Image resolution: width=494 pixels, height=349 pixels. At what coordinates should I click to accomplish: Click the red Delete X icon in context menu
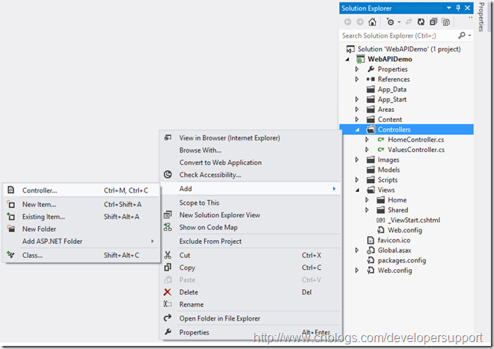point(168,292)
